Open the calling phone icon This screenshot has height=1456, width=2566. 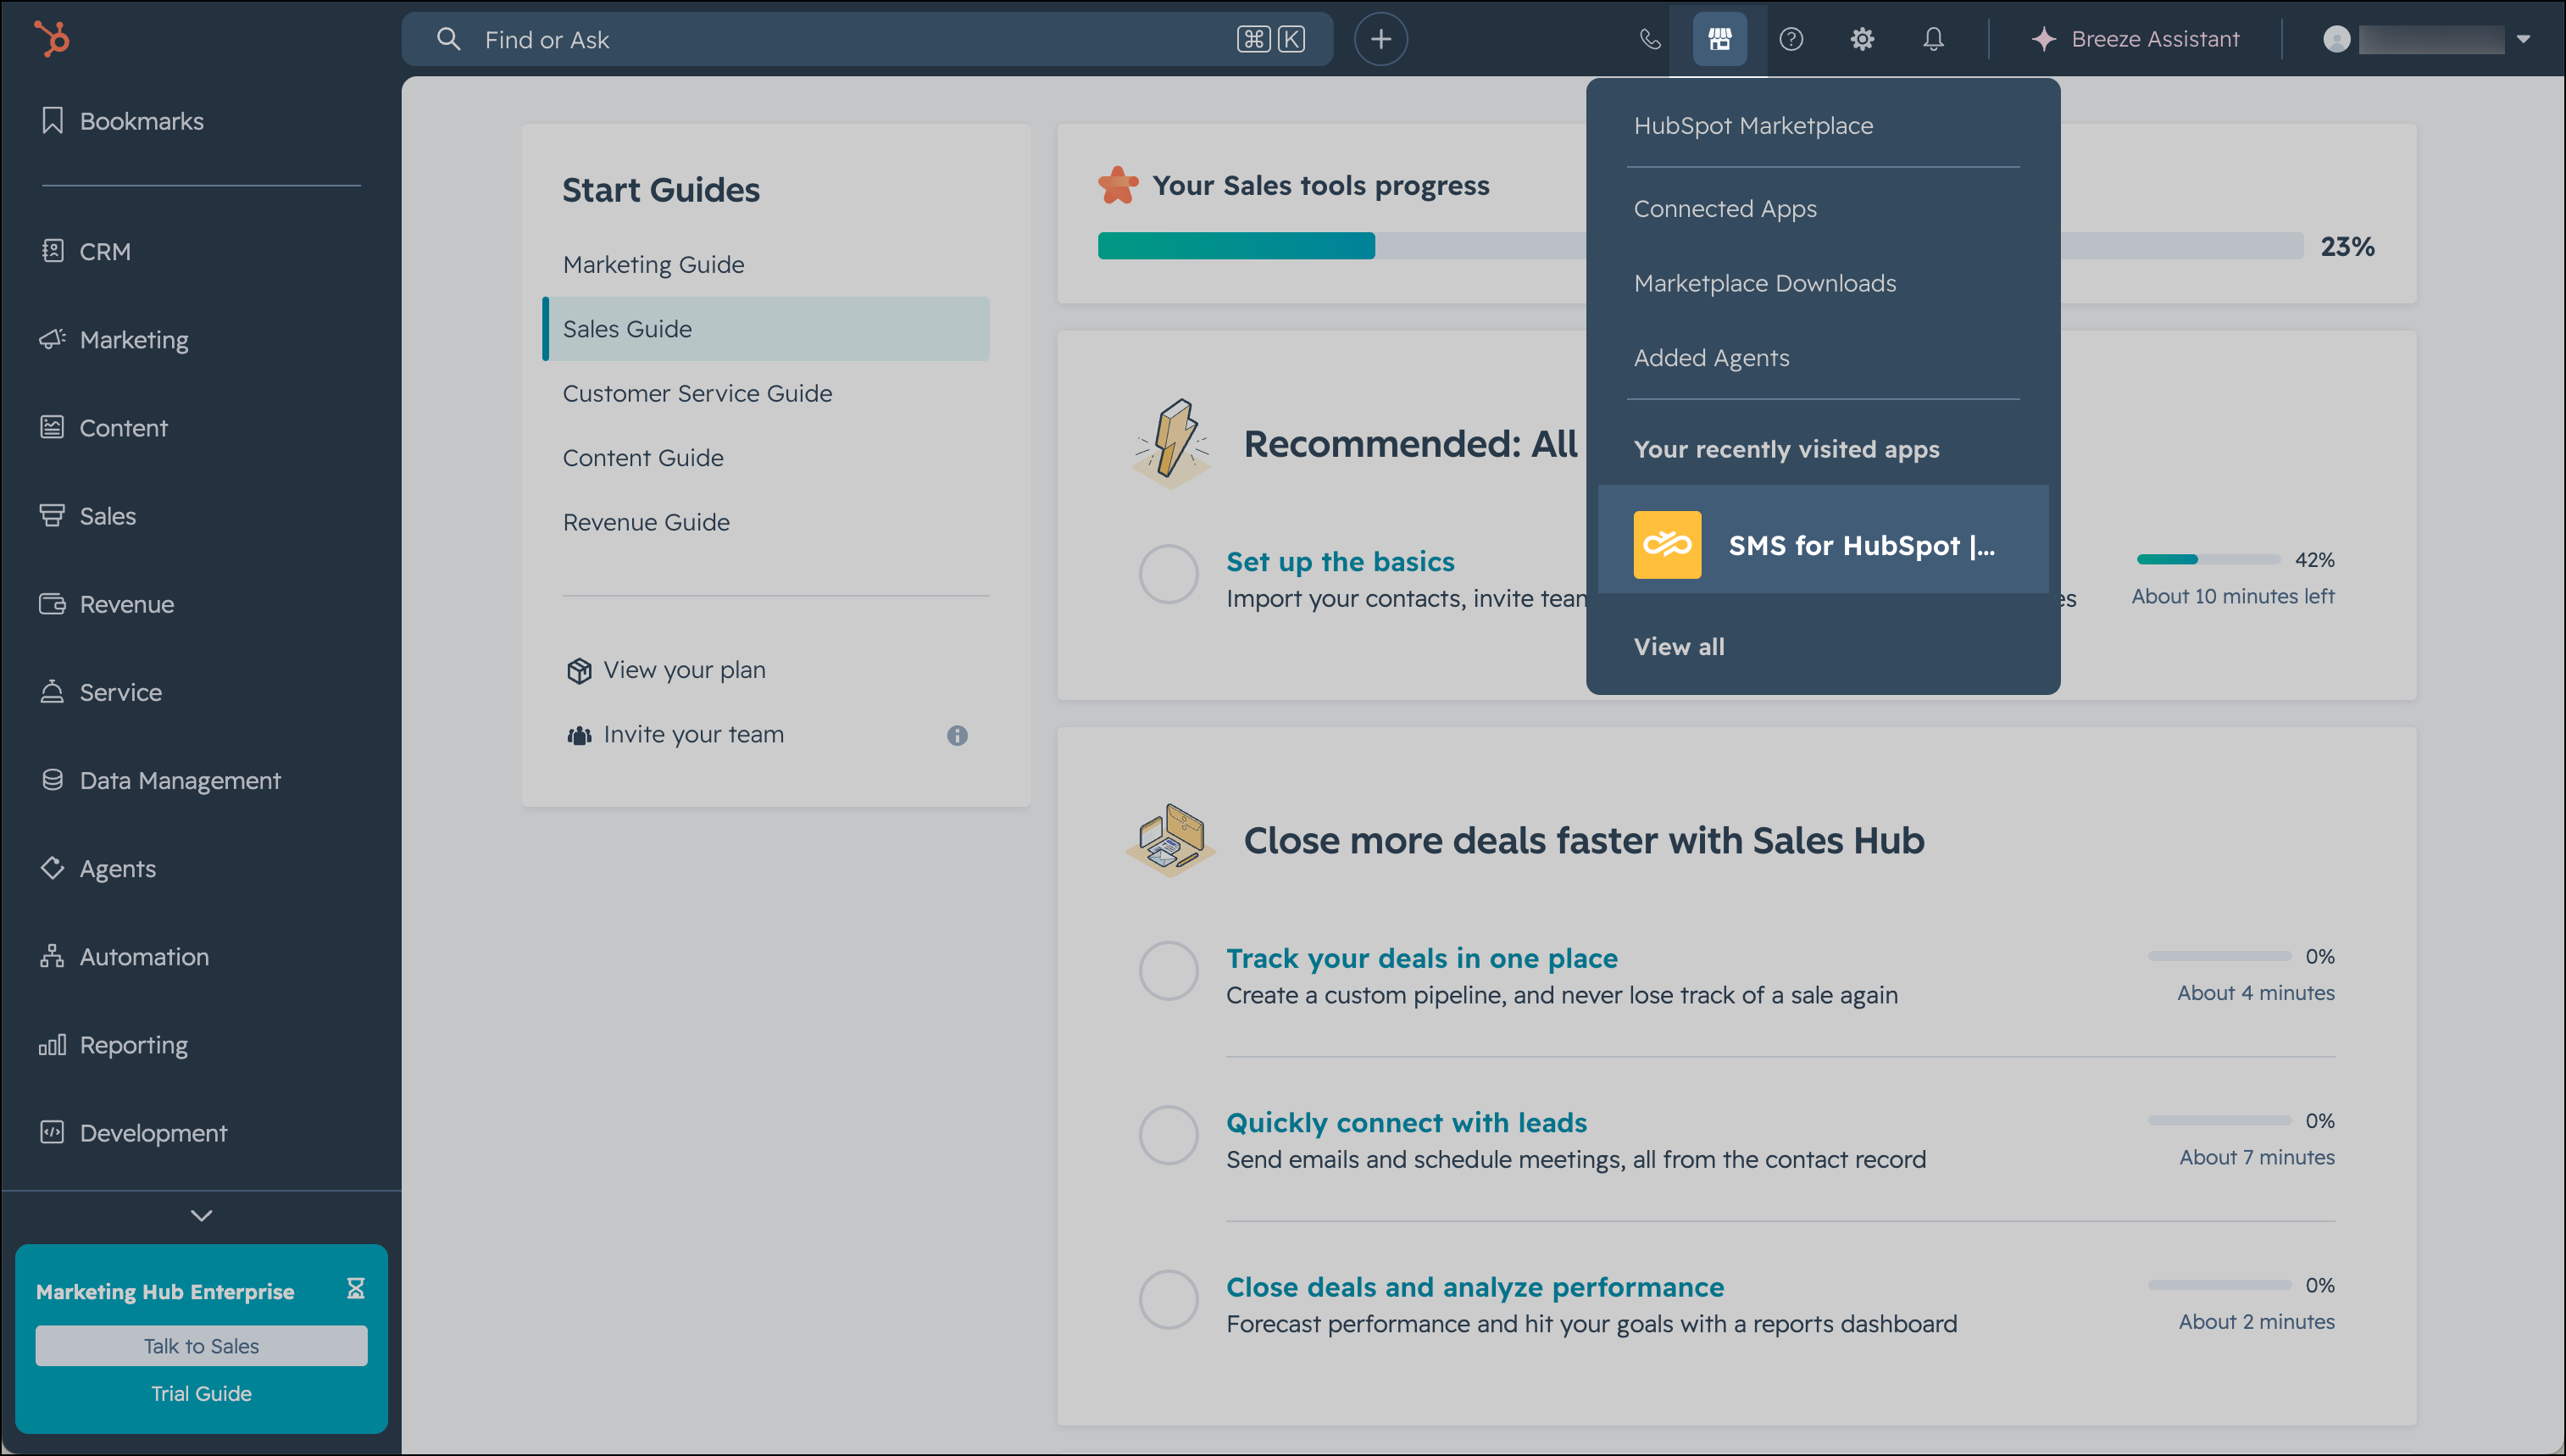[1649, 39]
